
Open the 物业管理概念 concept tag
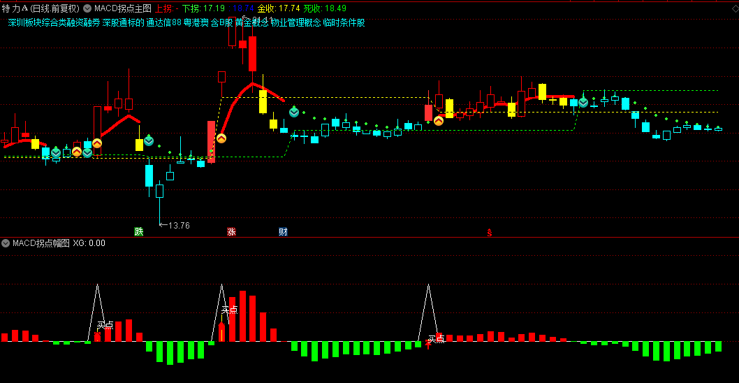[x=296, y=22]
